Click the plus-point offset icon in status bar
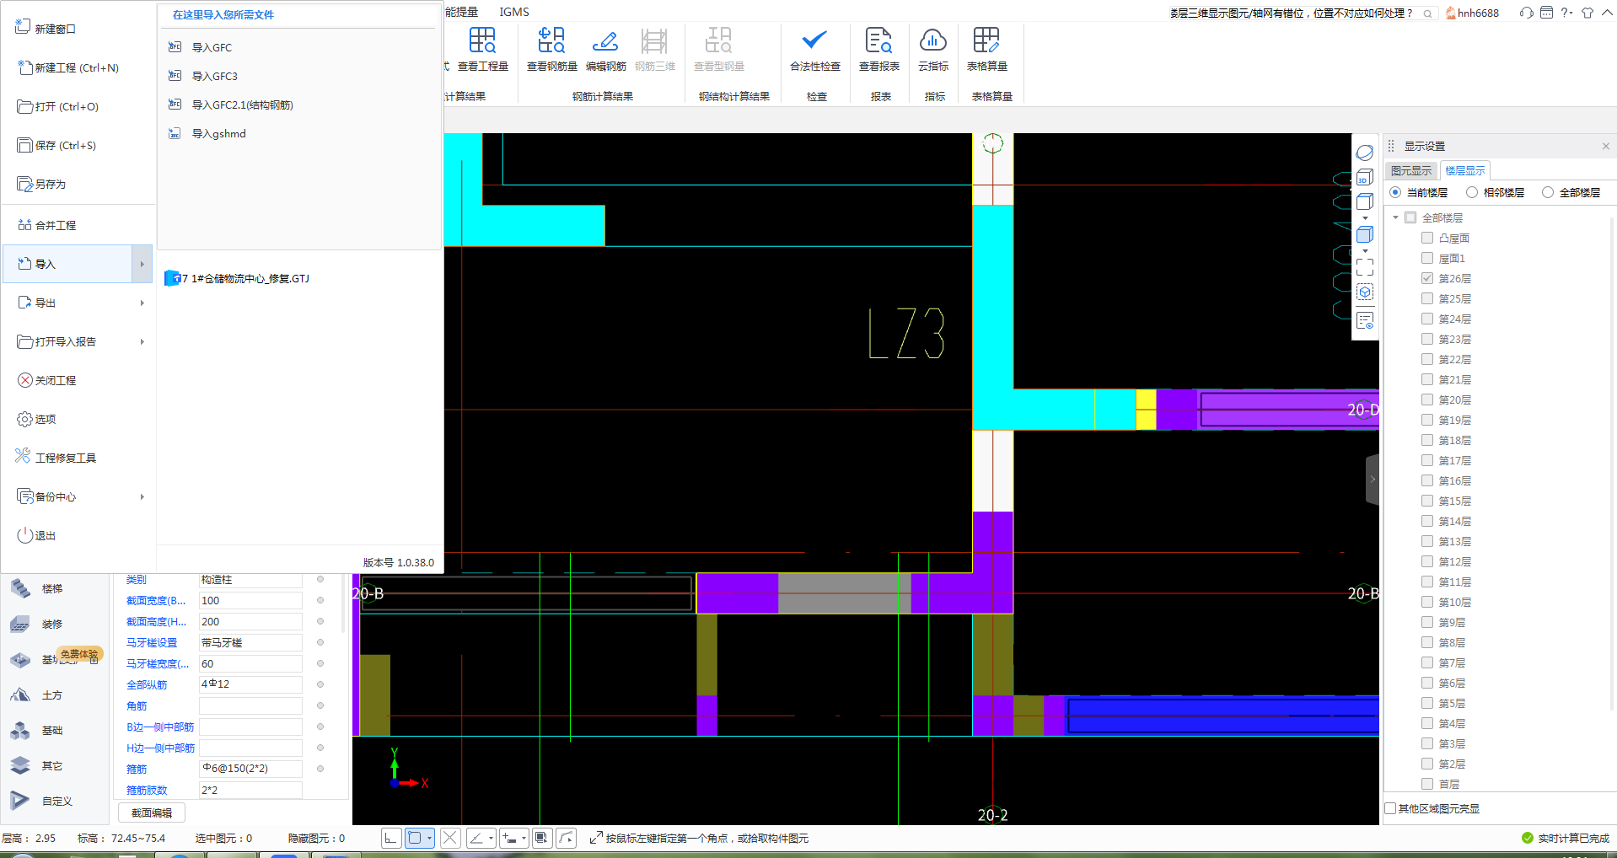The image size is (1617, 858). [509, 838]
